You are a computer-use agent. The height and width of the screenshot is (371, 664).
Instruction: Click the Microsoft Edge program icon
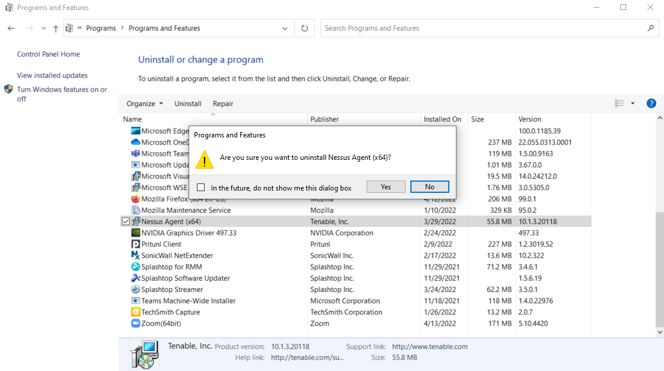pyautogui.click(x=135, y=131)
